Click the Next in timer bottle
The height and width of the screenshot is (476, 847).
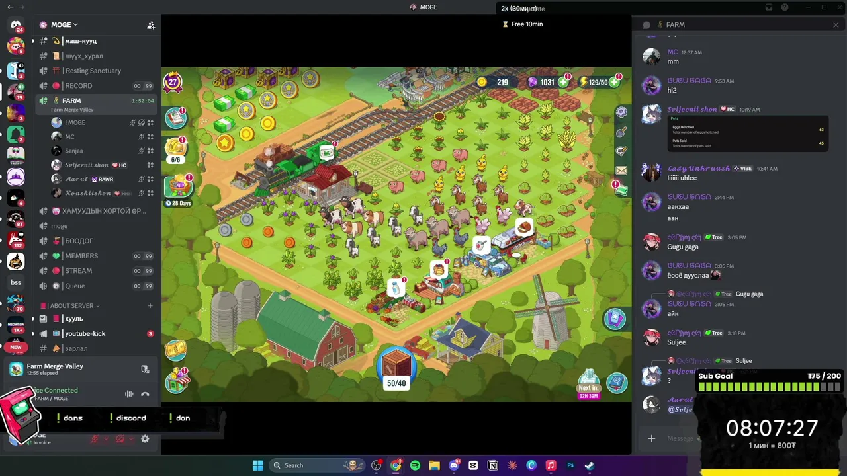point(588,385)
